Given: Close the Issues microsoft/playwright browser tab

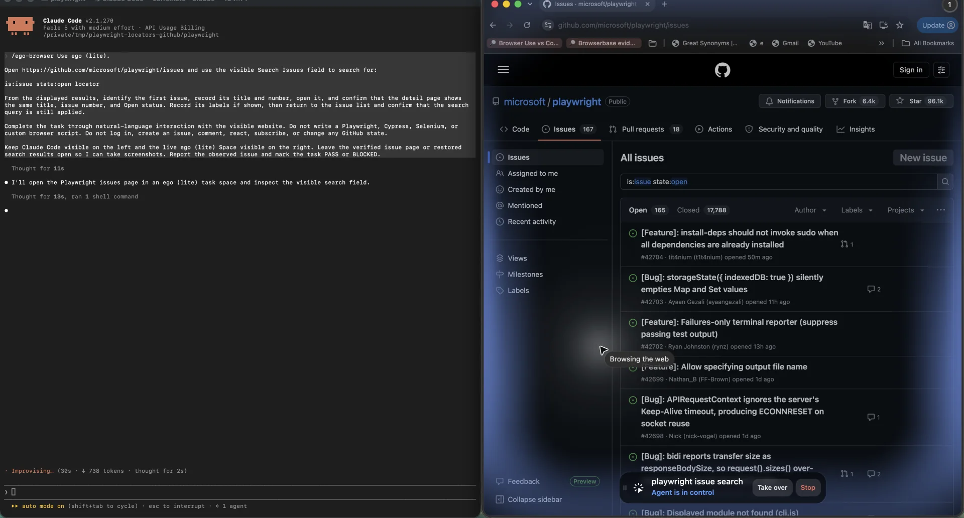Looking at the screenshot, I should pyautogui.click(x=647, y=4).
